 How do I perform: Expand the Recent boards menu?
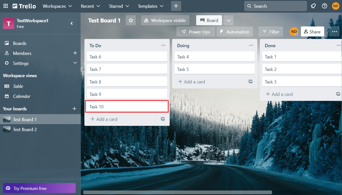tap(90, 6)
